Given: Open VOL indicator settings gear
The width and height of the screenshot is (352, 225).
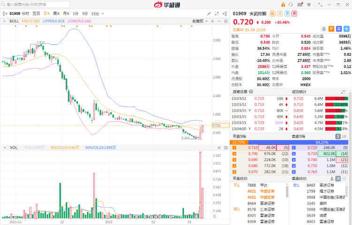Looking at the screenshot, I should click(226, 148).
